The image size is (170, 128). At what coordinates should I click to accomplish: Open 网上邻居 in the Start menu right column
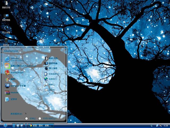(x=51, y=68)
